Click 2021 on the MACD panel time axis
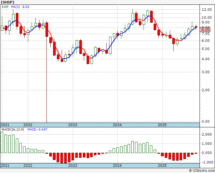215x173 pixels. pos(5,165)
